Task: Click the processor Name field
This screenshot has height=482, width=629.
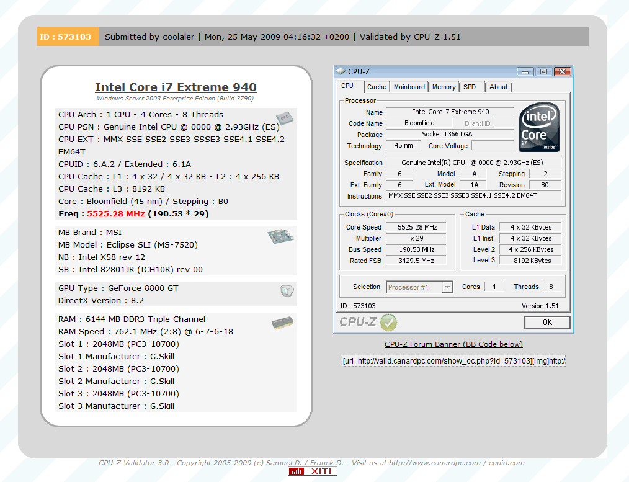Action: pyautogui.click(x=450, y=112)
